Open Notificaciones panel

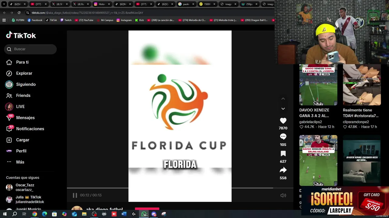25,129
